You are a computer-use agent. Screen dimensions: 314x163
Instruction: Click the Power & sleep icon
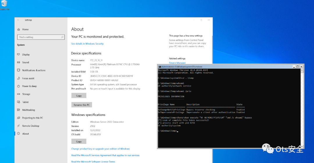[19, 86]
